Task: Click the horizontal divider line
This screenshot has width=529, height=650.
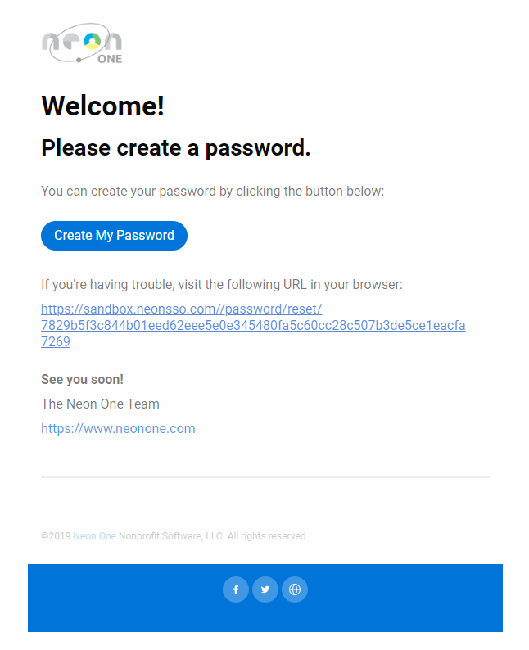Action: click(265, 477)
